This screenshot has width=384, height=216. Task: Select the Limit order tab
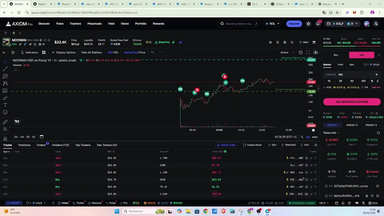click(340, 64)
